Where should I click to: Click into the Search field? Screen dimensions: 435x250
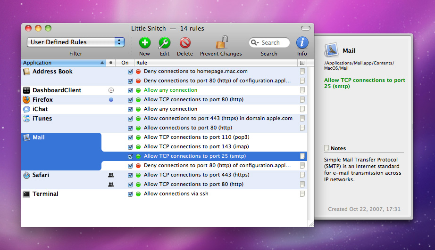pos(274,43)
